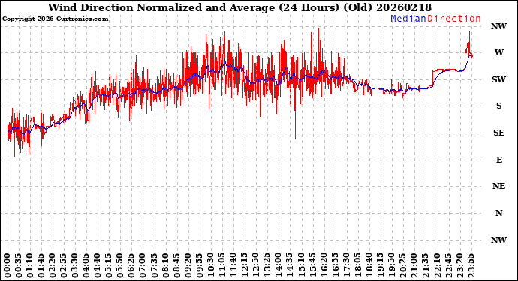Click the 00:00 time label

[8, 266]
